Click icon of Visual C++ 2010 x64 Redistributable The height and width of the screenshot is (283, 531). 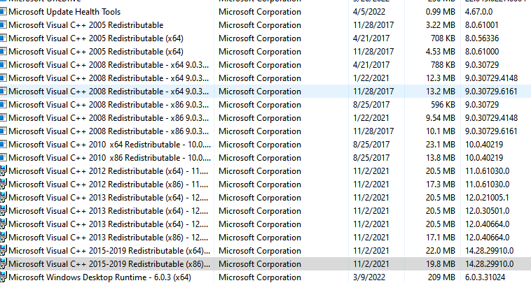3,145
